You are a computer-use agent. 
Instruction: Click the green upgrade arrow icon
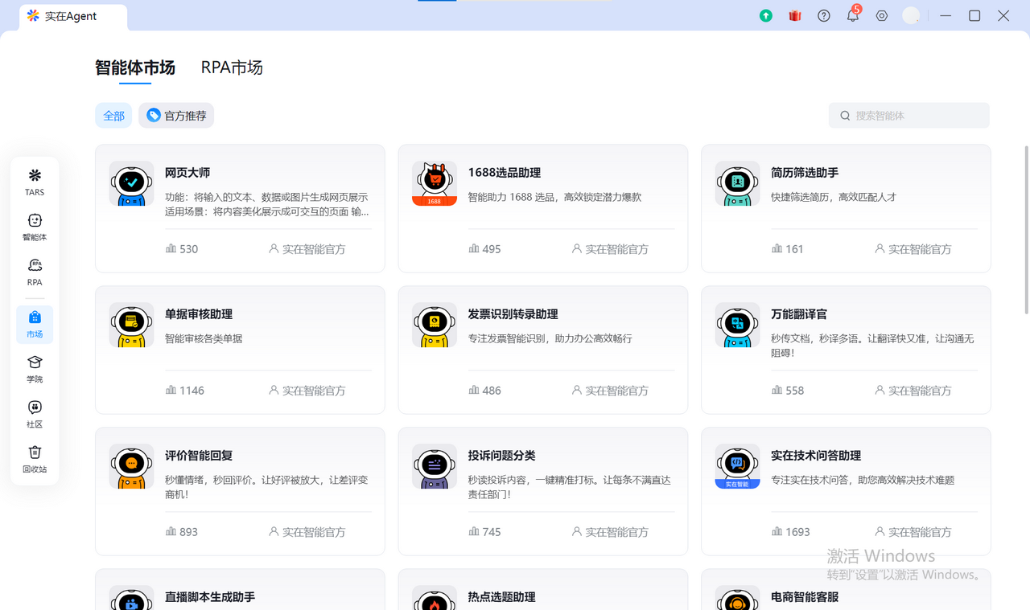coord(766,15)
